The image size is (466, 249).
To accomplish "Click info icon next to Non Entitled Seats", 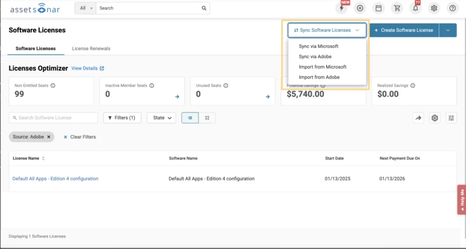I will pos(53,86).
